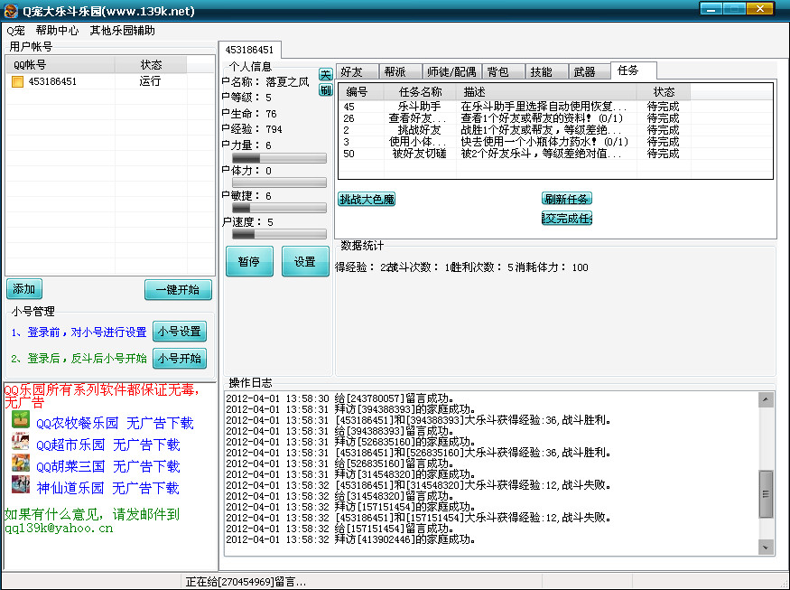Screen dimensions: 790x590
Task: Click the 运行 status of the account
Action: click(x=150, y=81)
